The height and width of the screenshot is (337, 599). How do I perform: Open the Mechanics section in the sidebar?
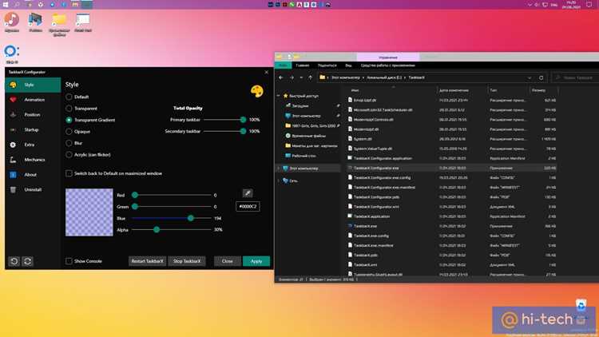pos(33,160)
